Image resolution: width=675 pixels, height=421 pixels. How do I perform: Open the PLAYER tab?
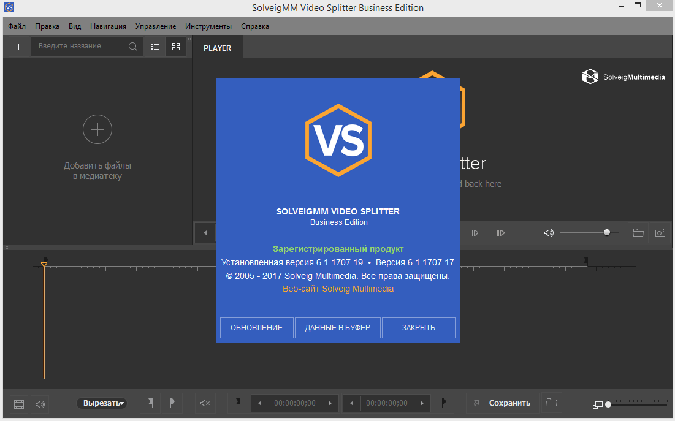[218, 48]
